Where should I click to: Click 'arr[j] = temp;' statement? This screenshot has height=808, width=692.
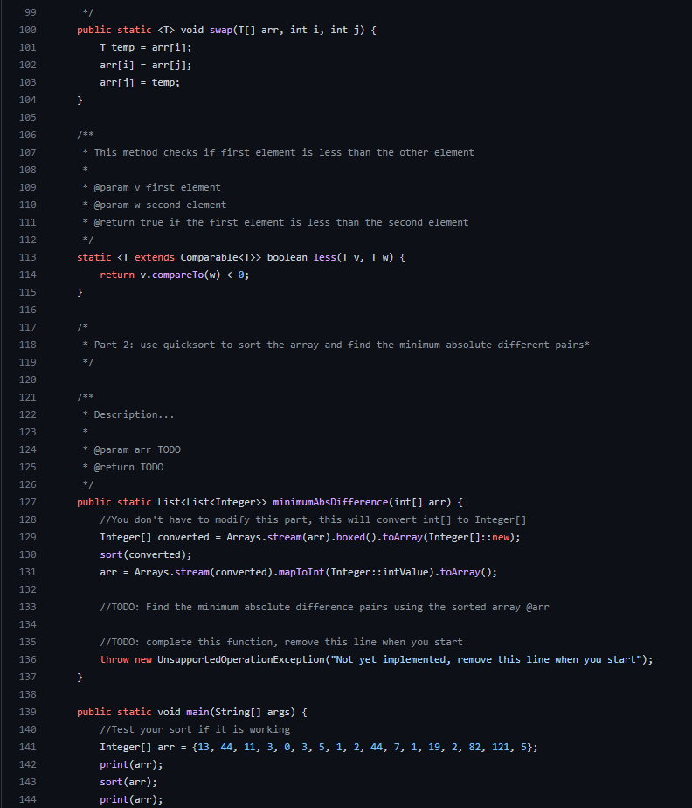click(x=140, y=82)
